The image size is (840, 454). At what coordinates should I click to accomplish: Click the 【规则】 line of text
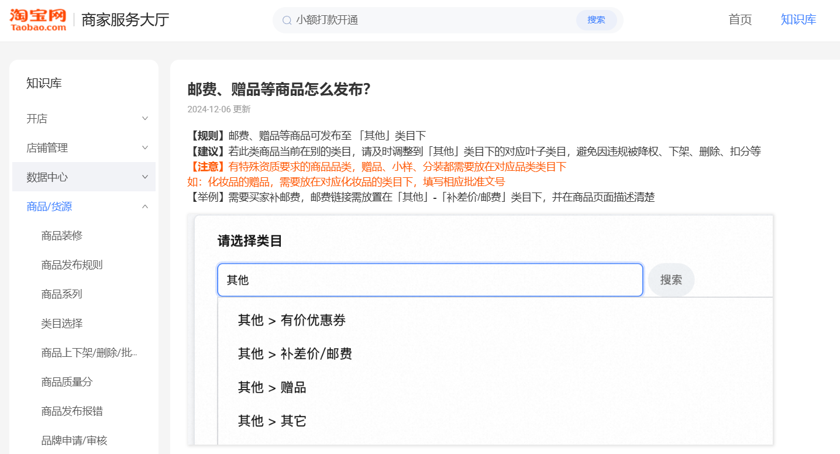[x=307, y=136]
